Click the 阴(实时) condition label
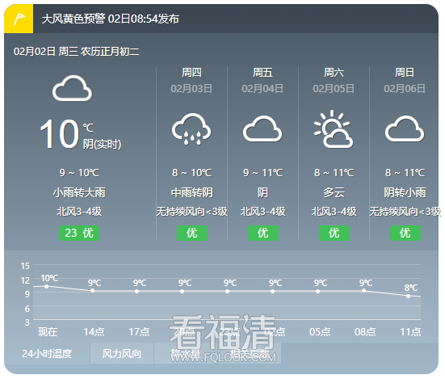This screenshot has height=379, width=445. pyautogui.click(x=103, y=144)
